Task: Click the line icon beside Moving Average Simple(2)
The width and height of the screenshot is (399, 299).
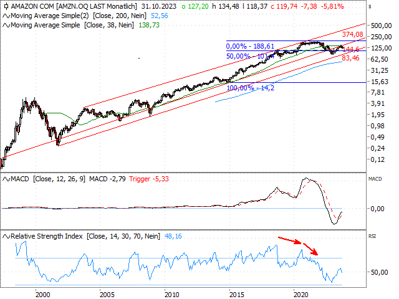Action: coord(6,16)
